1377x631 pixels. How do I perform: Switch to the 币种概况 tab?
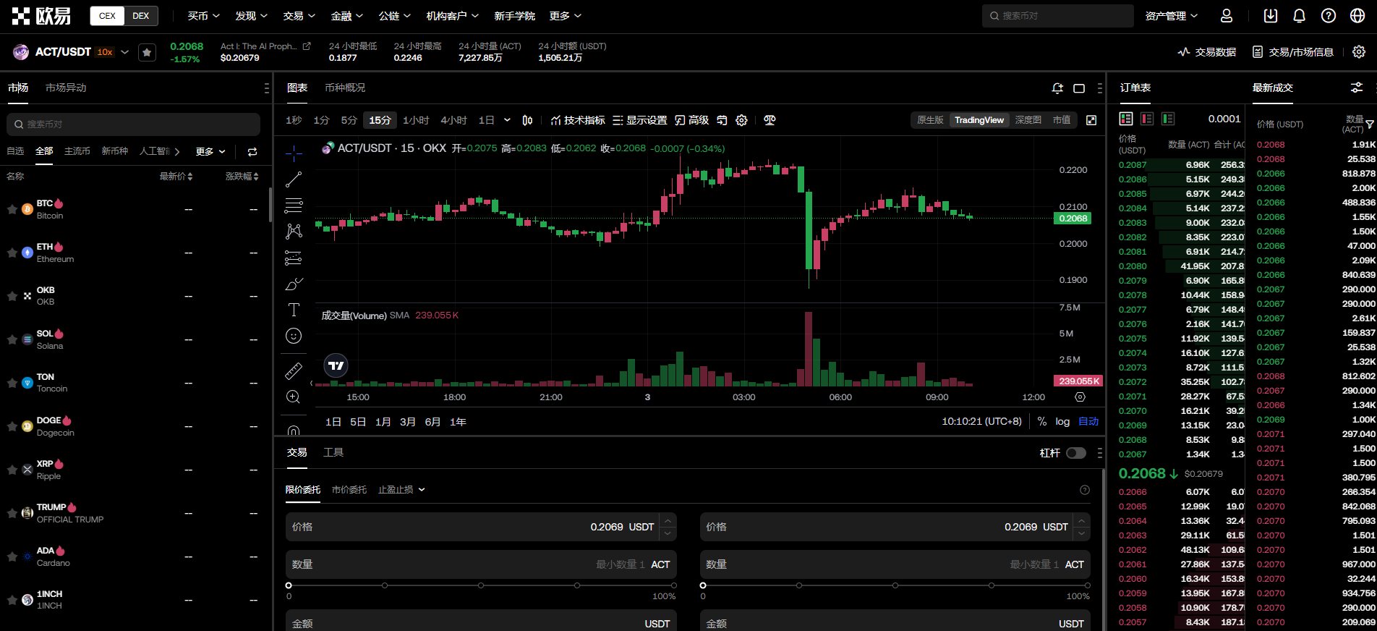(x=345, y=88)
